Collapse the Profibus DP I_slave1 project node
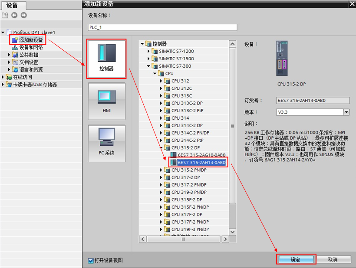Image resolution: width=356 pixels, height=268 pixels. click(3, 33)
